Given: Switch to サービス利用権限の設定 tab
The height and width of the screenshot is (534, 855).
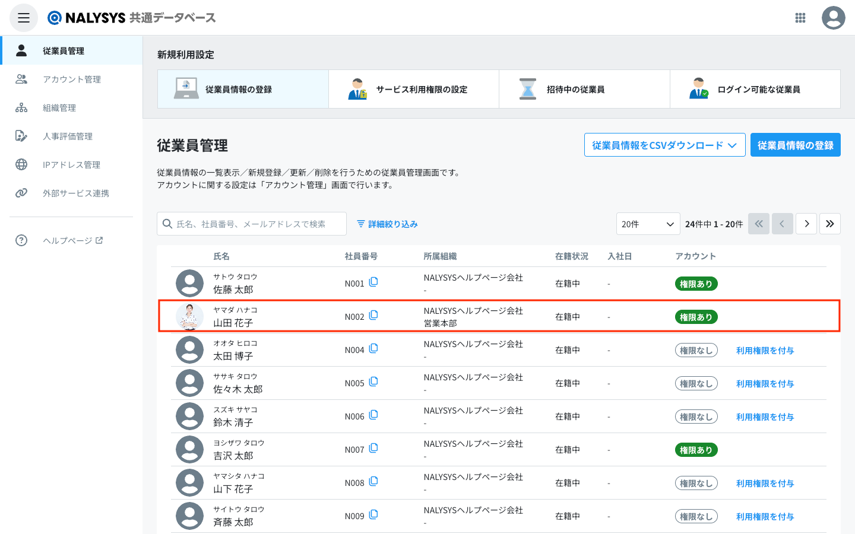Looking at the screenshot, I should coord(414,90).
